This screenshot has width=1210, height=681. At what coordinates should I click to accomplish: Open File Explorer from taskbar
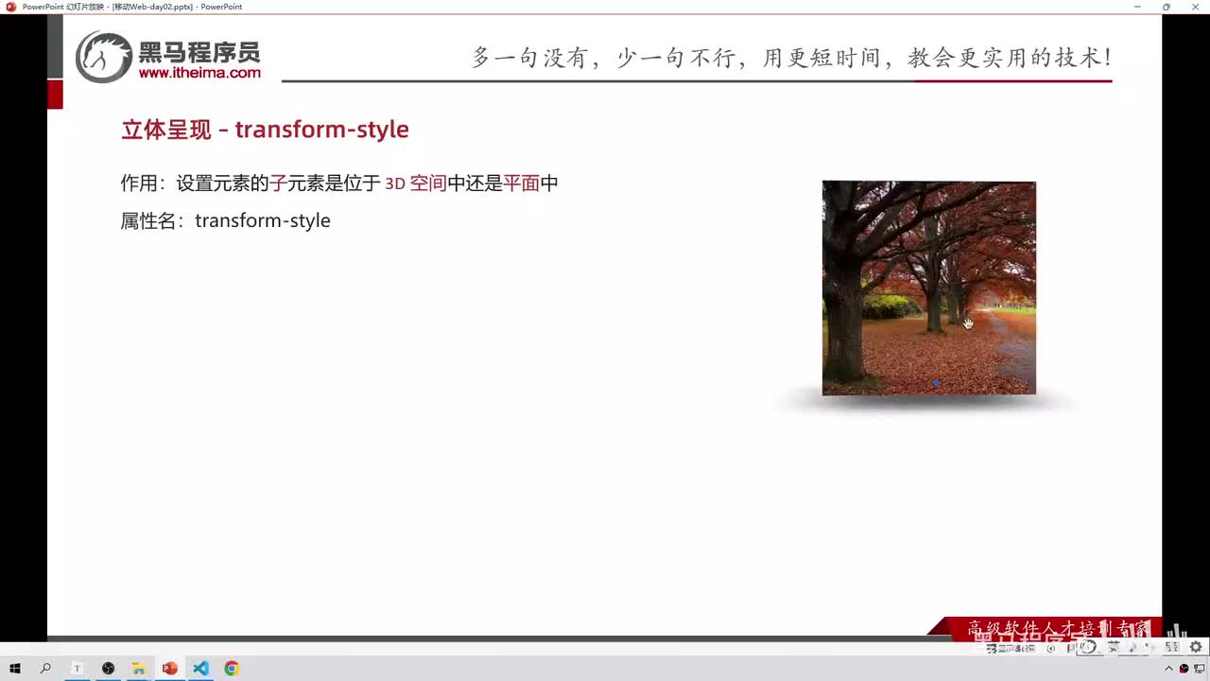[x=138, y=669]
